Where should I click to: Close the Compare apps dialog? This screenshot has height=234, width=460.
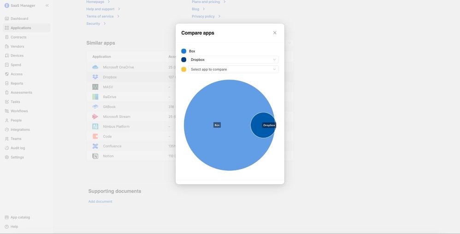(x=275, y=33)
